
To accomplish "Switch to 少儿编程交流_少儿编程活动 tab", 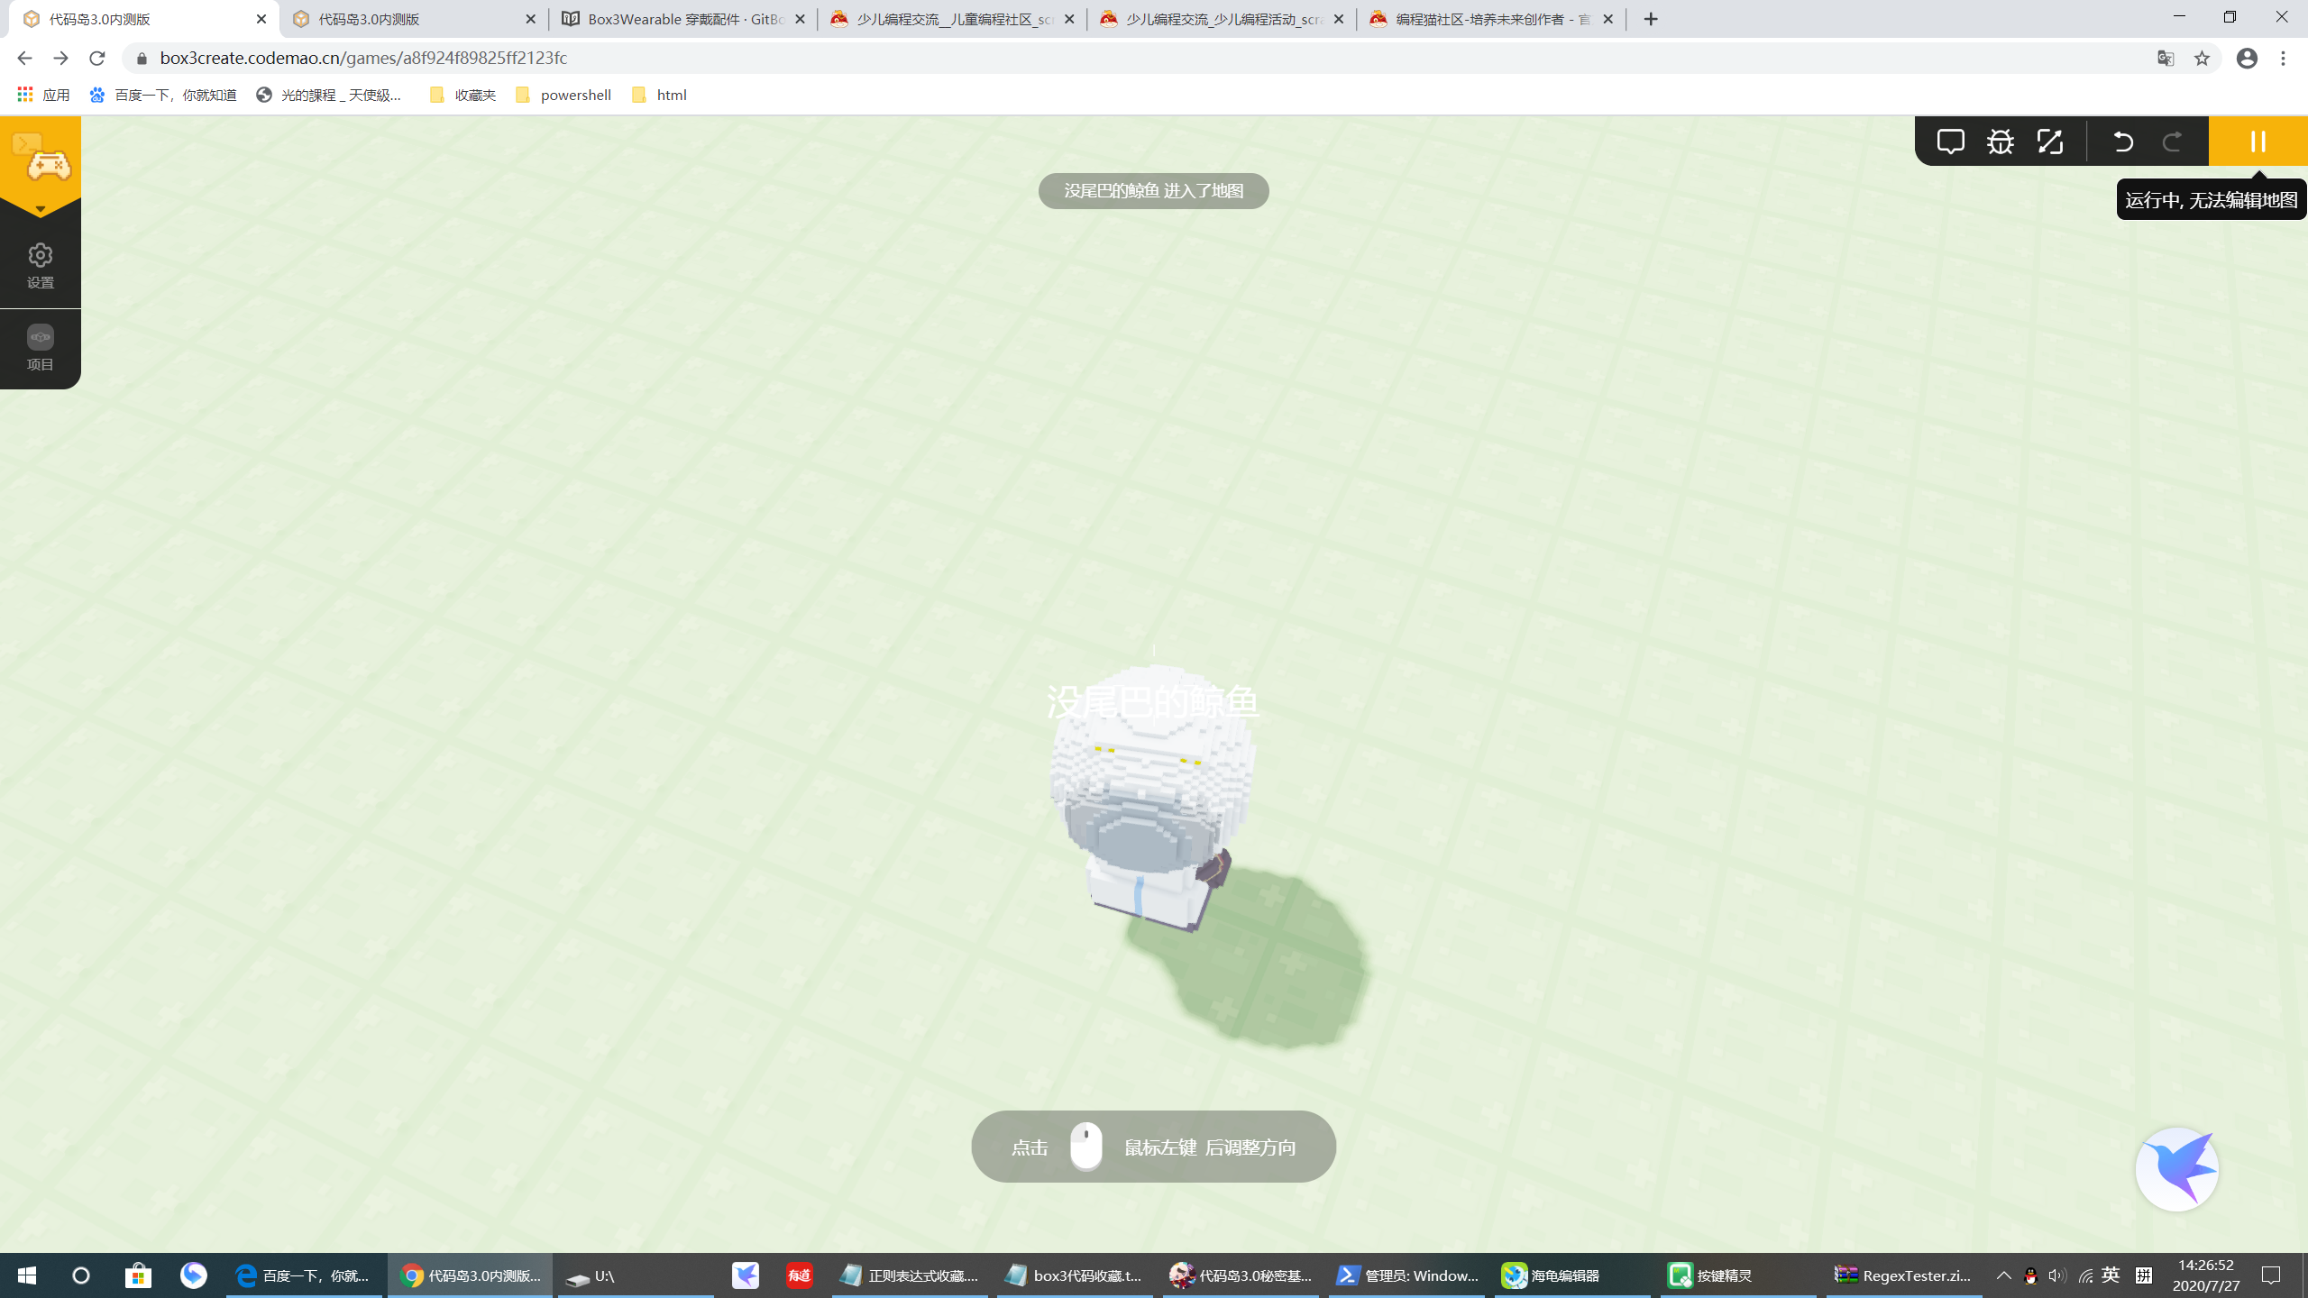I will (1222, 19).
